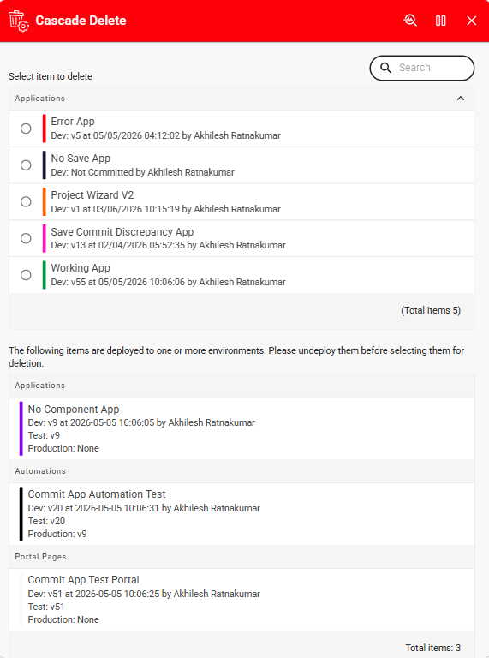Click Commit App Test Portal entry
This screenshot has width=489, height=658.
[242, 600]
